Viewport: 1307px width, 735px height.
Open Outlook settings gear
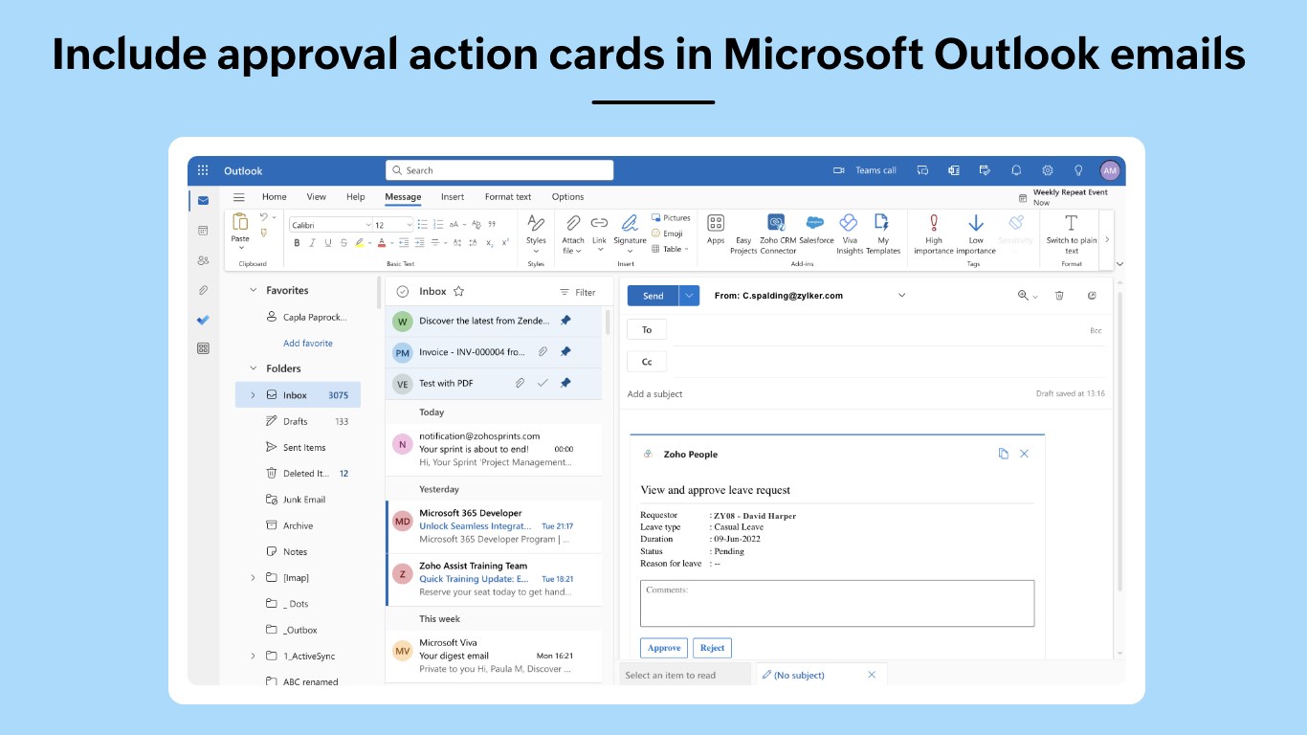click(x=1048, y=170)
